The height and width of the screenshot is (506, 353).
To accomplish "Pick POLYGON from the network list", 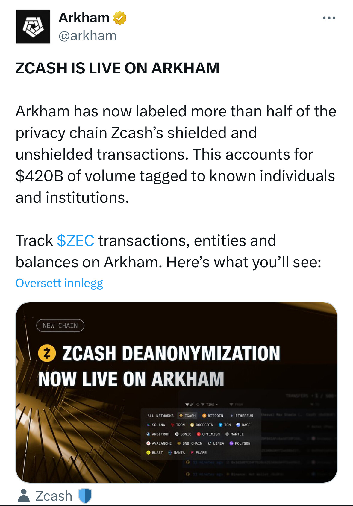I will click(x=240, y=443).
